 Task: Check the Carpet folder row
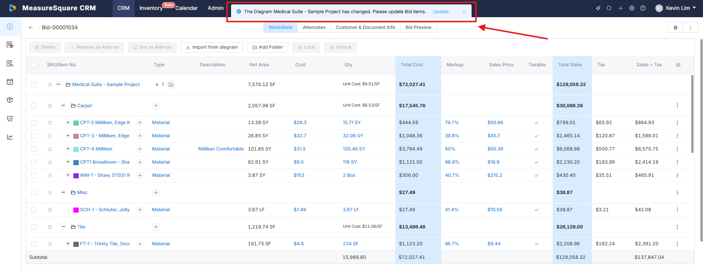point(34,106)
